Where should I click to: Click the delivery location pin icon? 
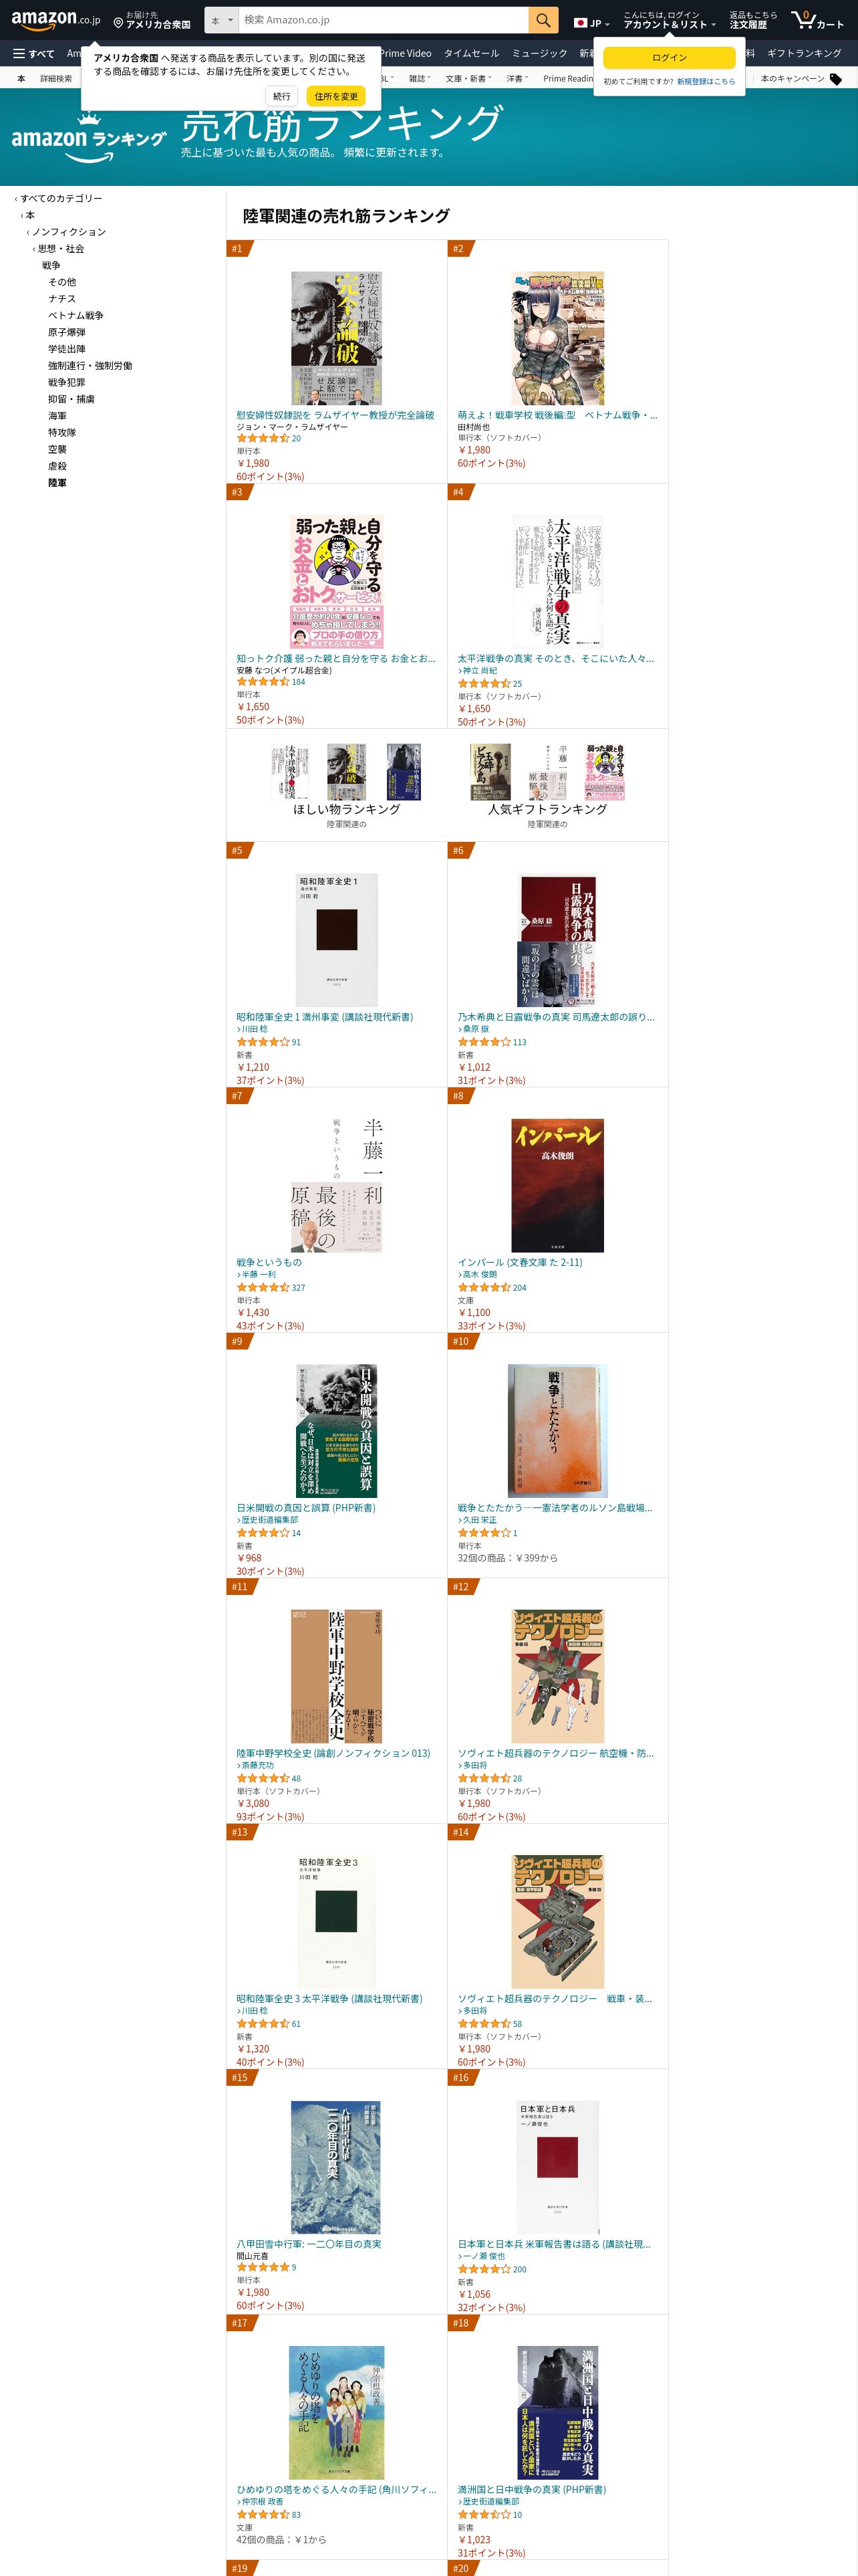(x=118, y=22)
